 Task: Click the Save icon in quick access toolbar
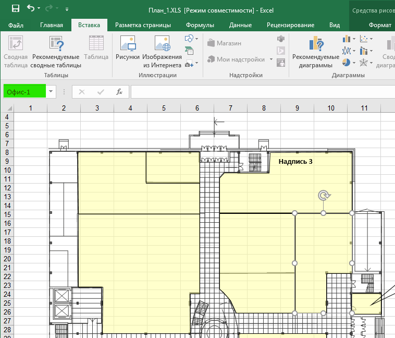click(x=15, y=9)
